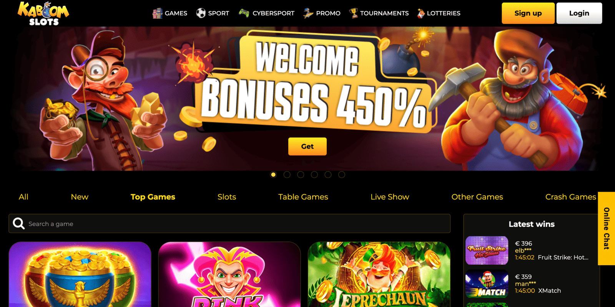Image resolution: width=615 pixels, height=307 pixels.
Task: Click the Lotteries icon
Action: click(x=421, y=13)
